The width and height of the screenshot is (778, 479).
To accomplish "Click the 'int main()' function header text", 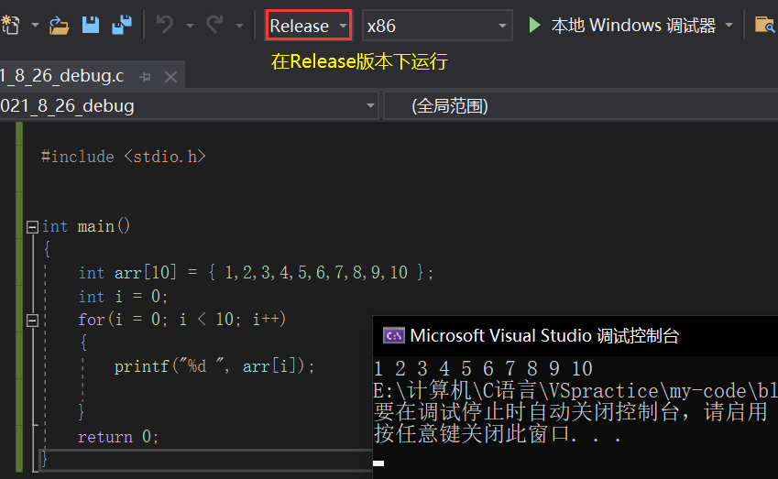I will [86, 226].
